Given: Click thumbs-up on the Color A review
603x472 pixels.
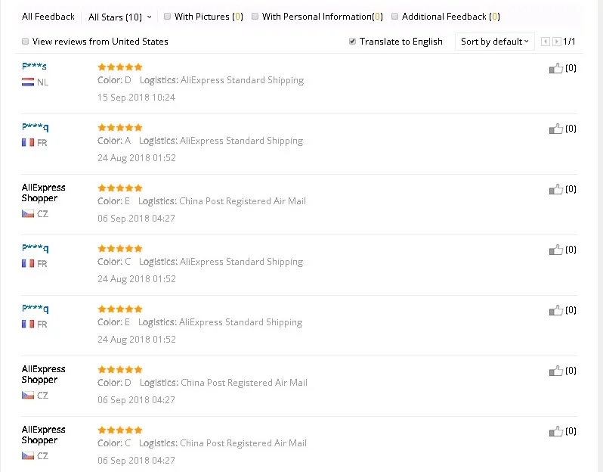Looking at the screenshot, I should tap(556, 129).
